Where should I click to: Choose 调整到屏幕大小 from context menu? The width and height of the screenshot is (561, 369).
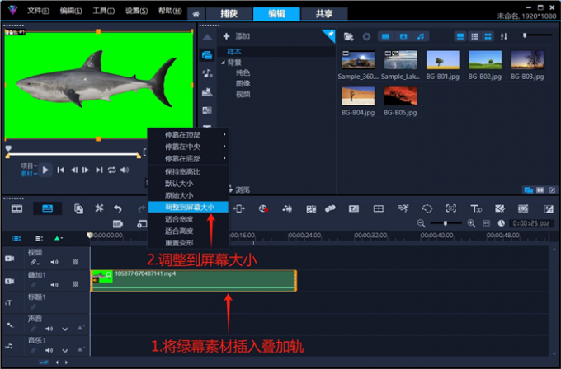(188, 208)
